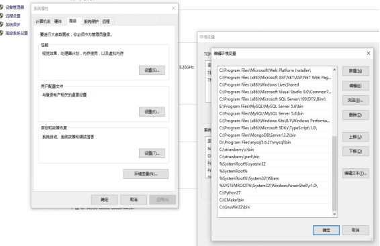Click the path list scroll down arrow
This screenshot has width=380, height=246.
(334, 214)
